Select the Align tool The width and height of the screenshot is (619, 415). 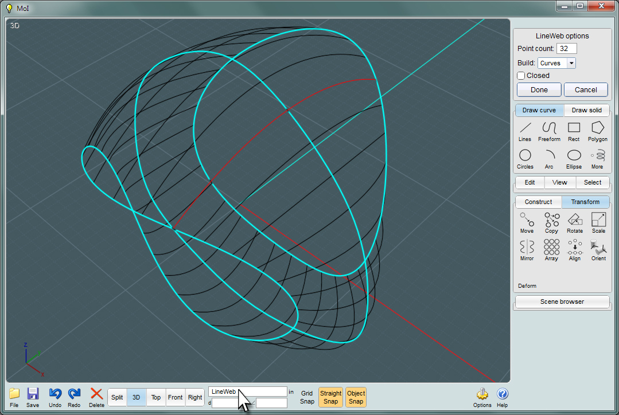(575, 250)
